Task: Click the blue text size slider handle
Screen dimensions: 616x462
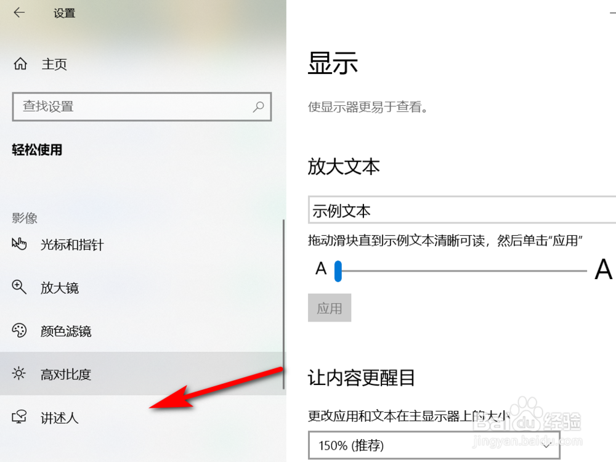Action: (x=338, y=271)
